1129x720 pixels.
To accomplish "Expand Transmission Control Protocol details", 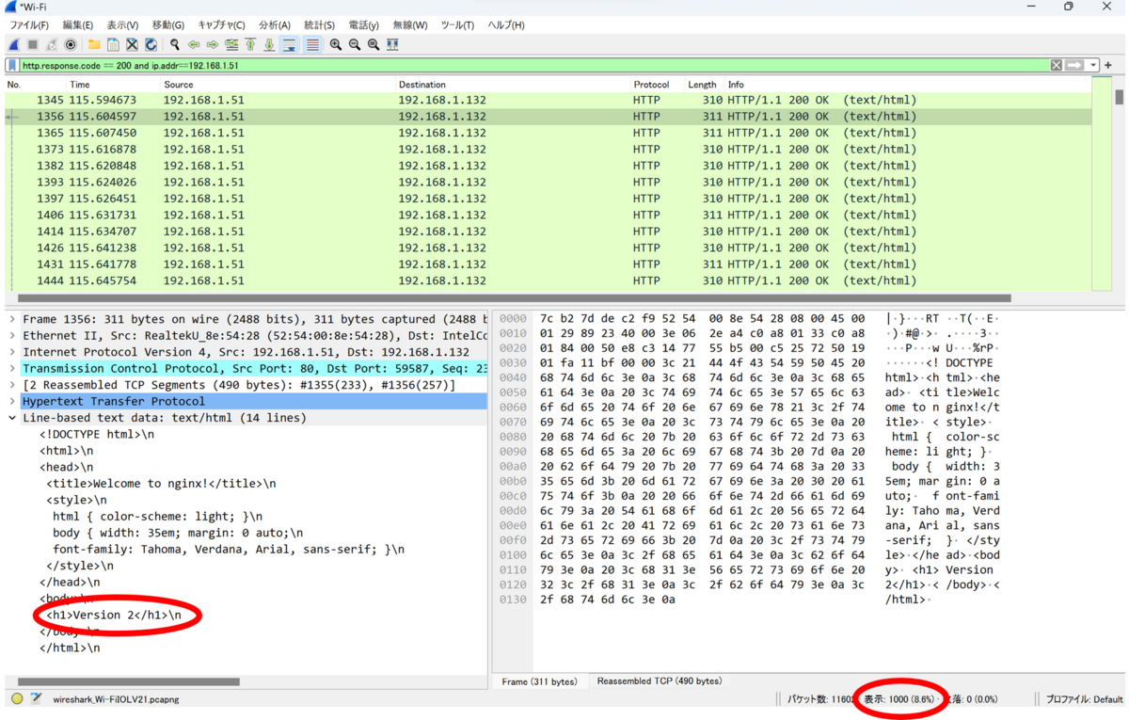I will pyautogui.click(x=11, y=368).
